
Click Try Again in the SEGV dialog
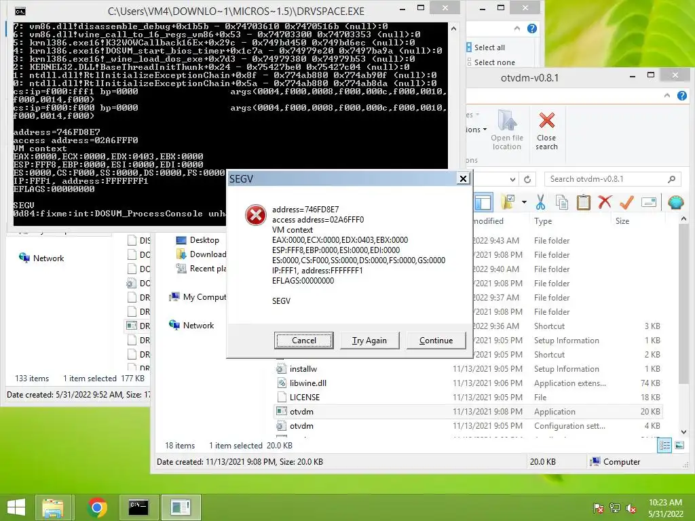[370, 341]
